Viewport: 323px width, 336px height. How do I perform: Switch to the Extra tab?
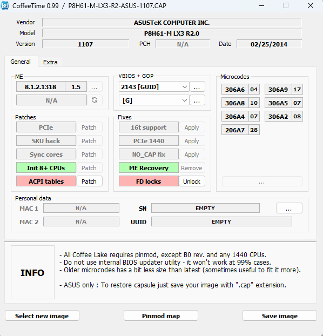pos(50,62)
